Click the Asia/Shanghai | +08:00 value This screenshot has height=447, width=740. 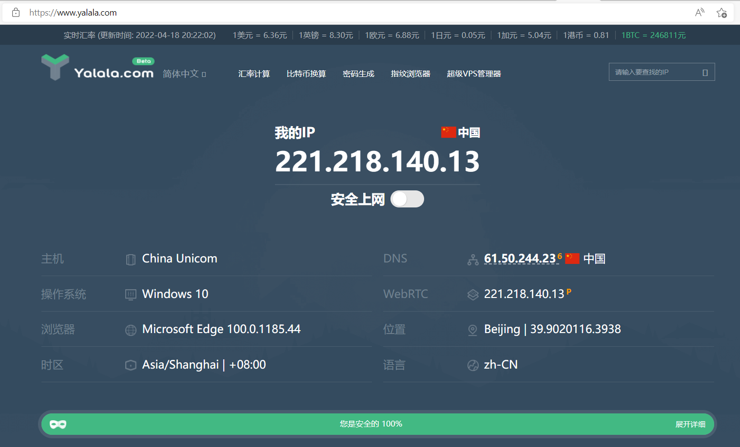click(x=204, y=365)
